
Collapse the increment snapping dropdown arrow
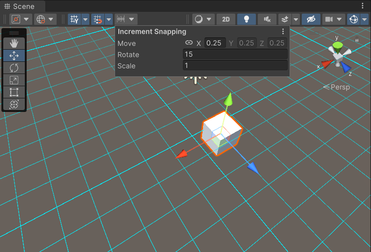[131, 19]
